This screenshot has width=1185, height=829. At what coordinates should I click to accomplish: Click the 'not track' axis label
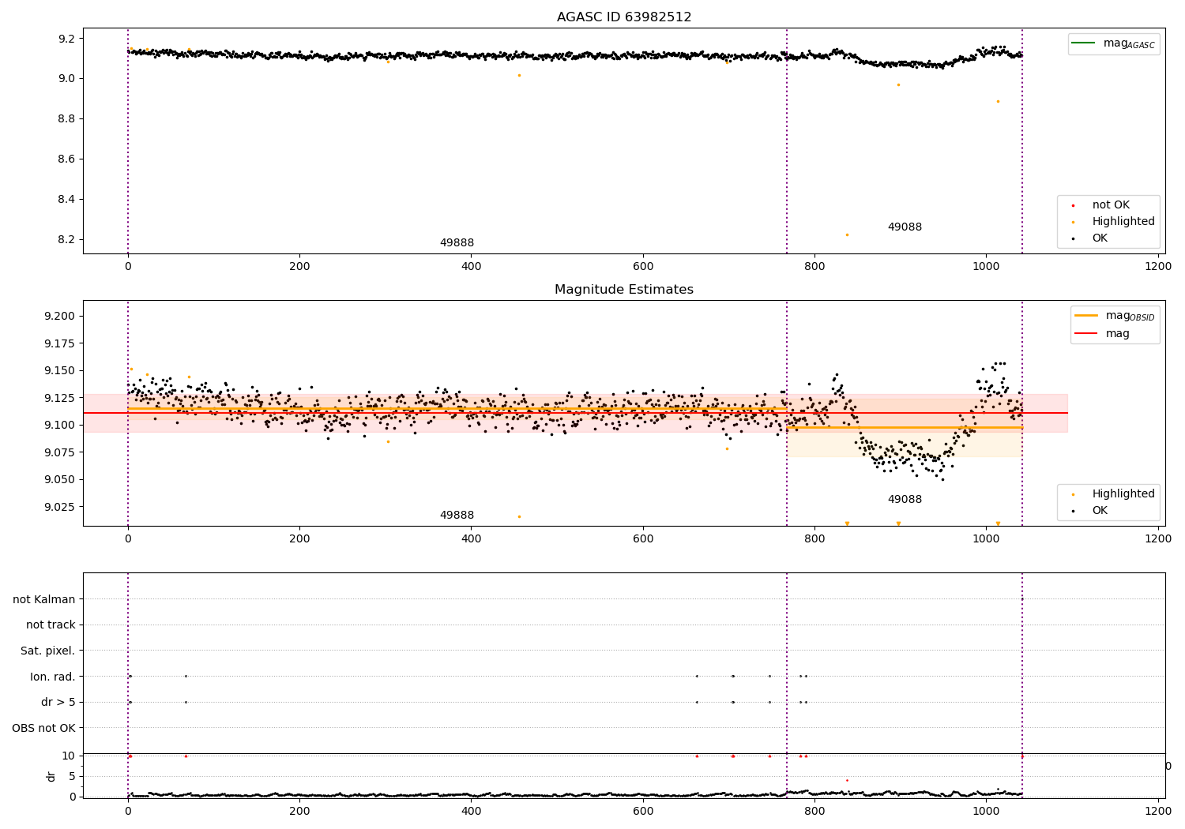(x=51, y=625)
